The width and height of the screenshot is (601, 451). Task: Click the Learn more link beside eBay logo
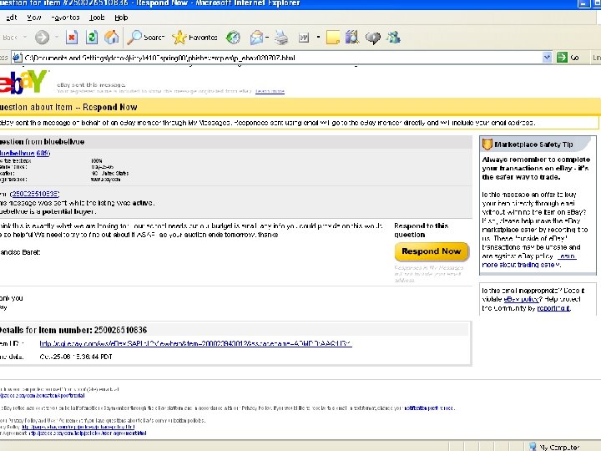point(270,91)
